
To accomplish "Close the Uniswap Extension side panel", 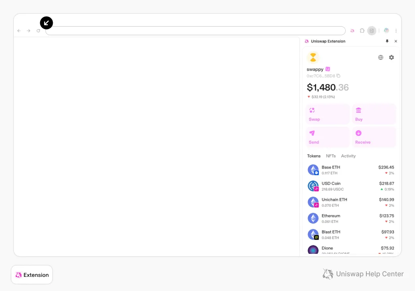I will click(396, 41).
